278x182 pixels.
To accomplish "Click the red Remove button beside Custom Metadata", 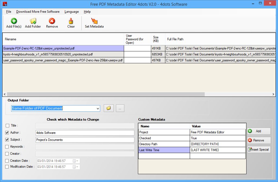I will (258, 140).
